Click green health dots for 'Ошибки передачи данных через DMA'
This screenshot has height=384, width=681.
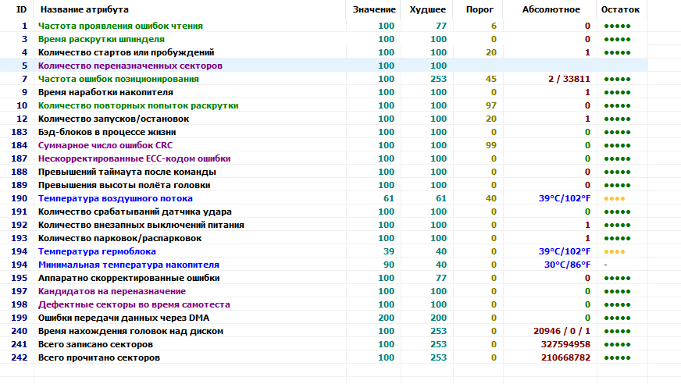tap(617, 318)
